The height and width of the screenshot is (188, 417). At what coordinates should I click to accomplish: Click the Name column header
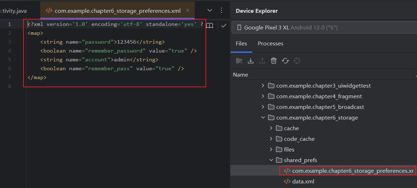pyautogui.click(x=241, y=75)
